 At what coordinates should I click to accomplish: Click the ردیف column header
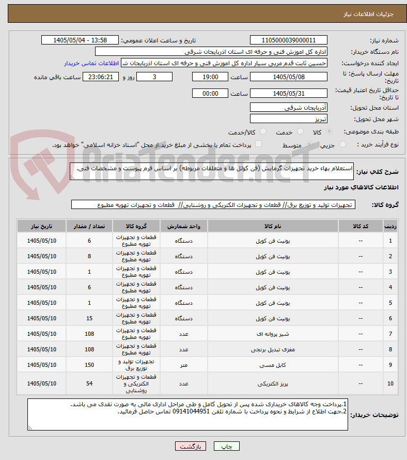tap(390, 226)
